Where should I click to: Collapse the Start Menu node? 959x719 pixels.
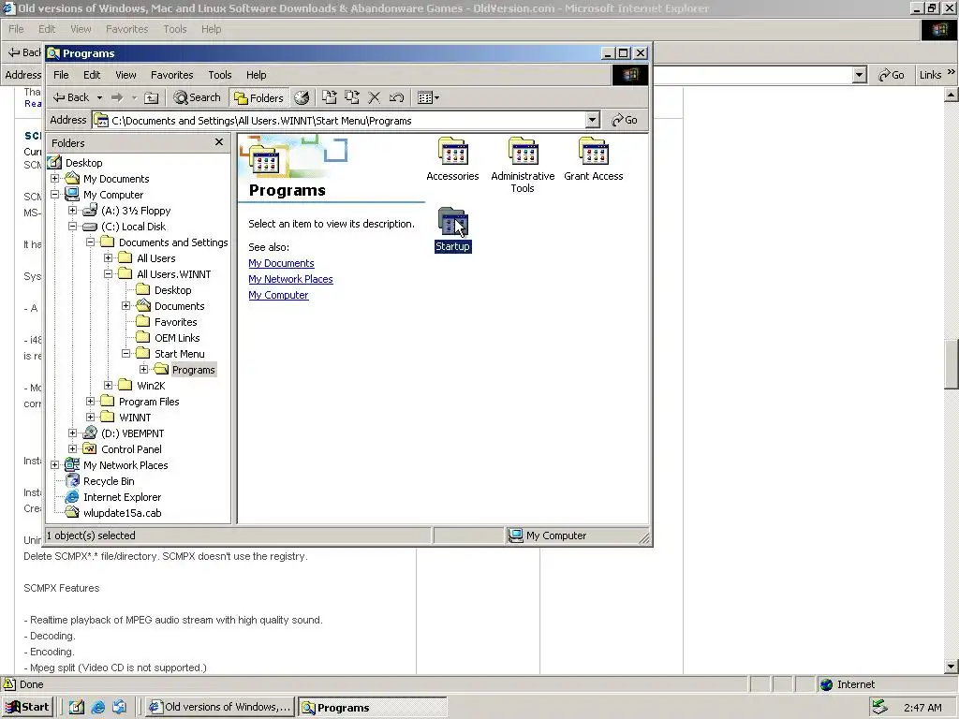point(125,353)
